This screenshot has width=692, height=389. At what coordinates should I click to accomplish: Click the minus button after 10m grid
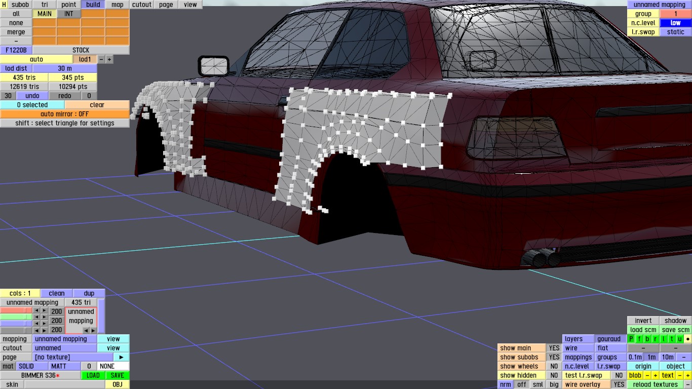click(x=684, y=357)
